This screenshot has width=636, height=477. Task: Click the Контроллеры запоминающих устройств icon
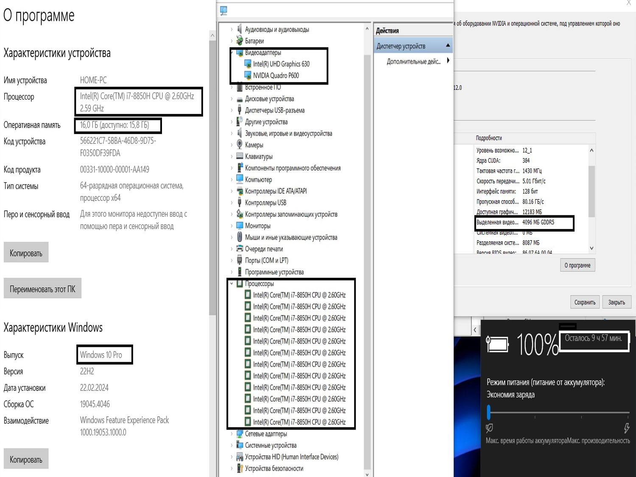[240, 214]
